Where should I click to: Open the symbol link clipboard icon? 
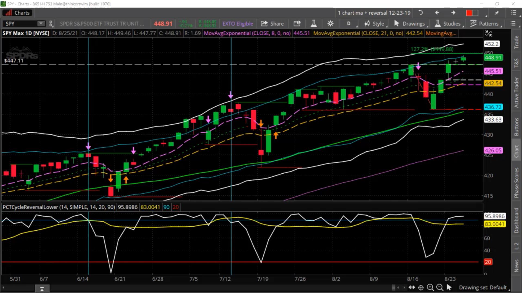pyautogui.click(x=51, y=24)
